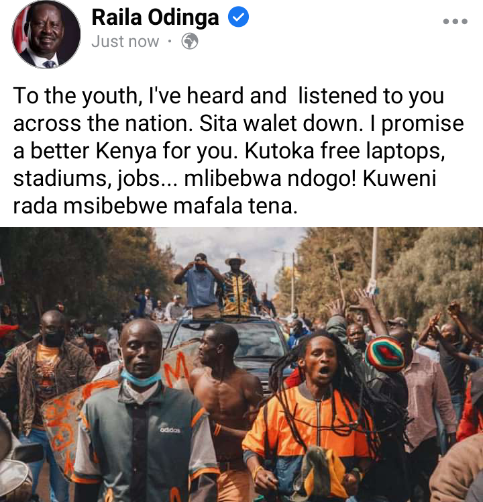Click the man in the orange jacket with dreadlocks
Screen dimensions: 483x502
pyautogui.click(x=315, y=416)
